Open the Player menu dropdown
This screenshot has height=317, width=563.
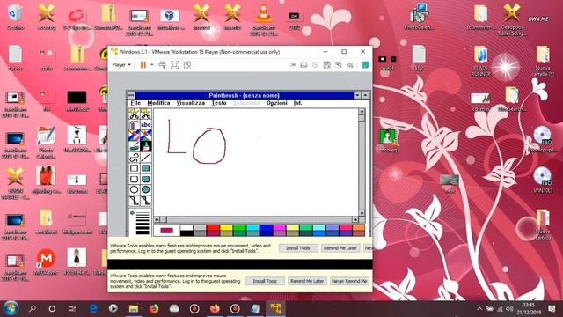[x=121, y=64]
